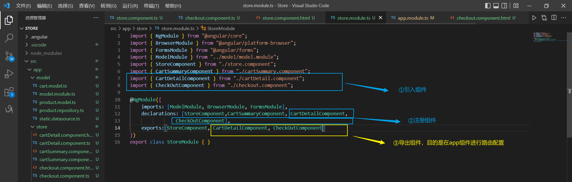Viewport: 572px width, 182px height.
Task: Click src in breadcrumb path
Action: pos(114,29)
